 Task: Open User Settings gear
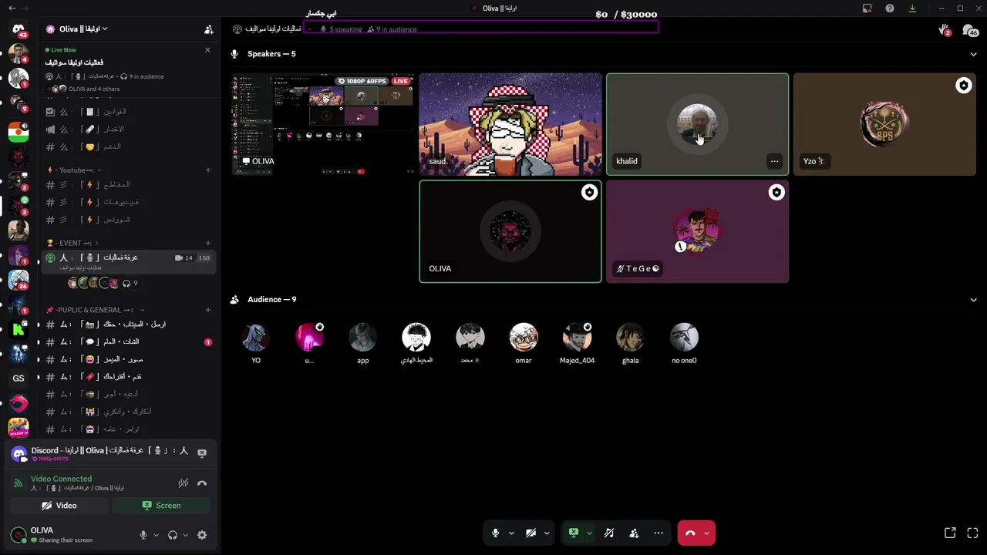(202, 535)
